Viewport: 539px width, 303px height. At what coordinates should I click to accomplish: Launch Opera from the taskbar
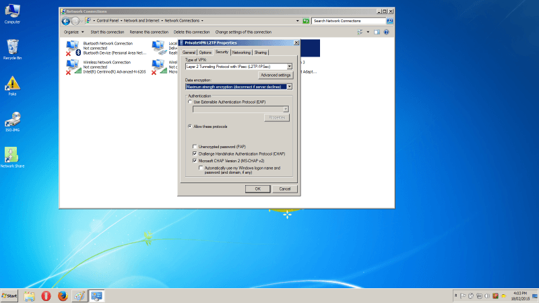point(46,296)
